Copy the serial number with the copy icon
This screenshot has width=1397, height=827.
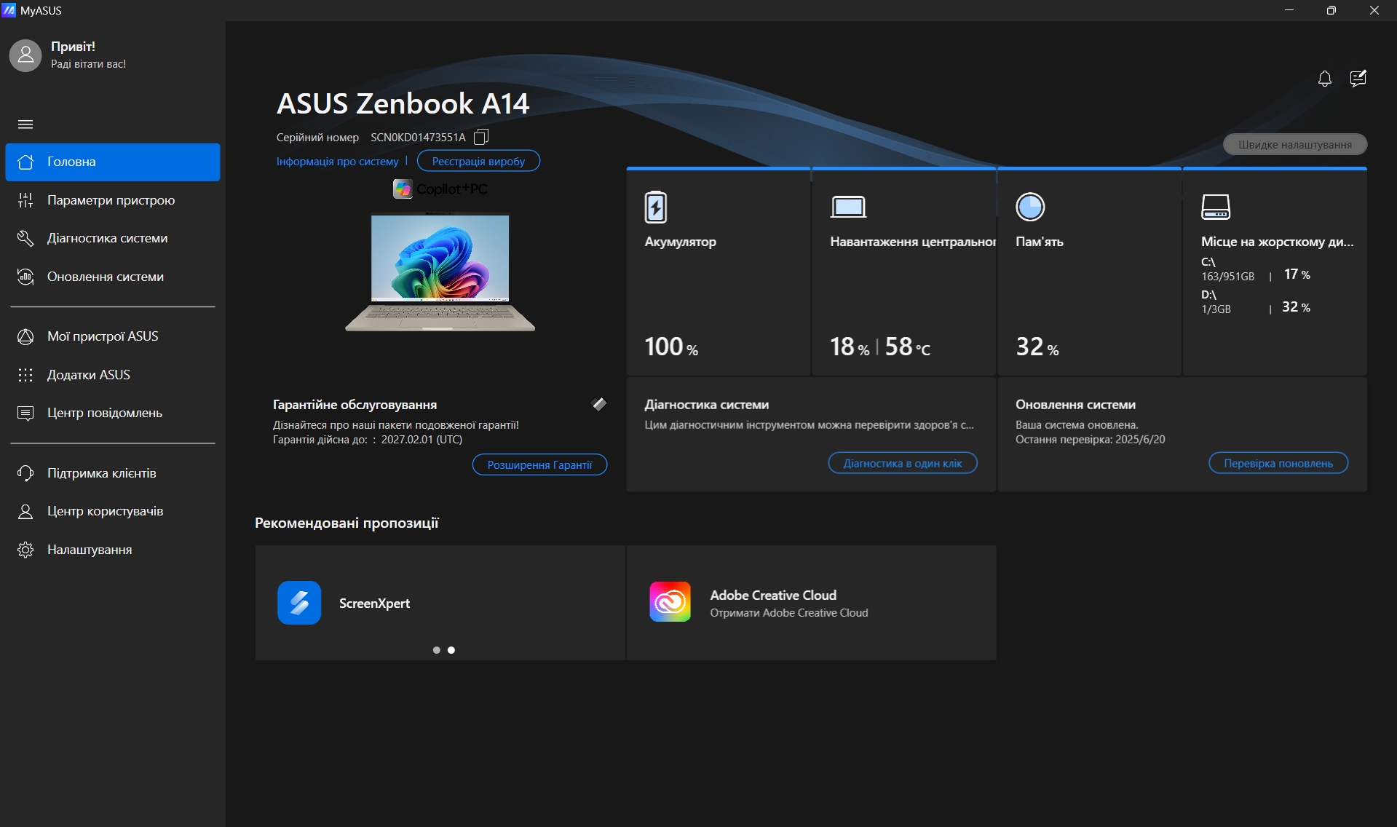point(480,137)
